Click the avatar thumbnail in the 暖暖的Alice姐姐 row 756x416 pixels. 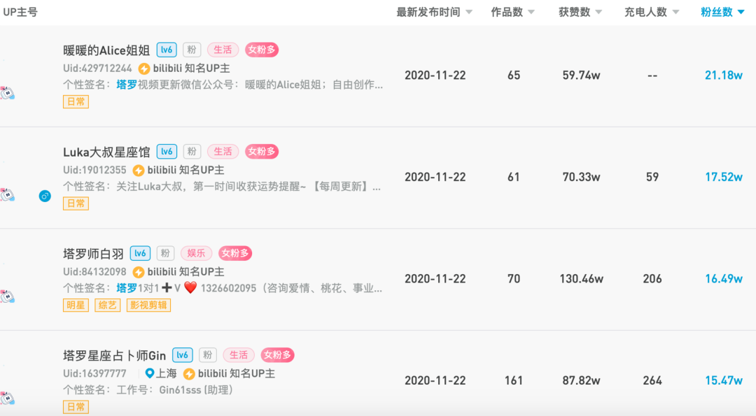coord(8,94)
